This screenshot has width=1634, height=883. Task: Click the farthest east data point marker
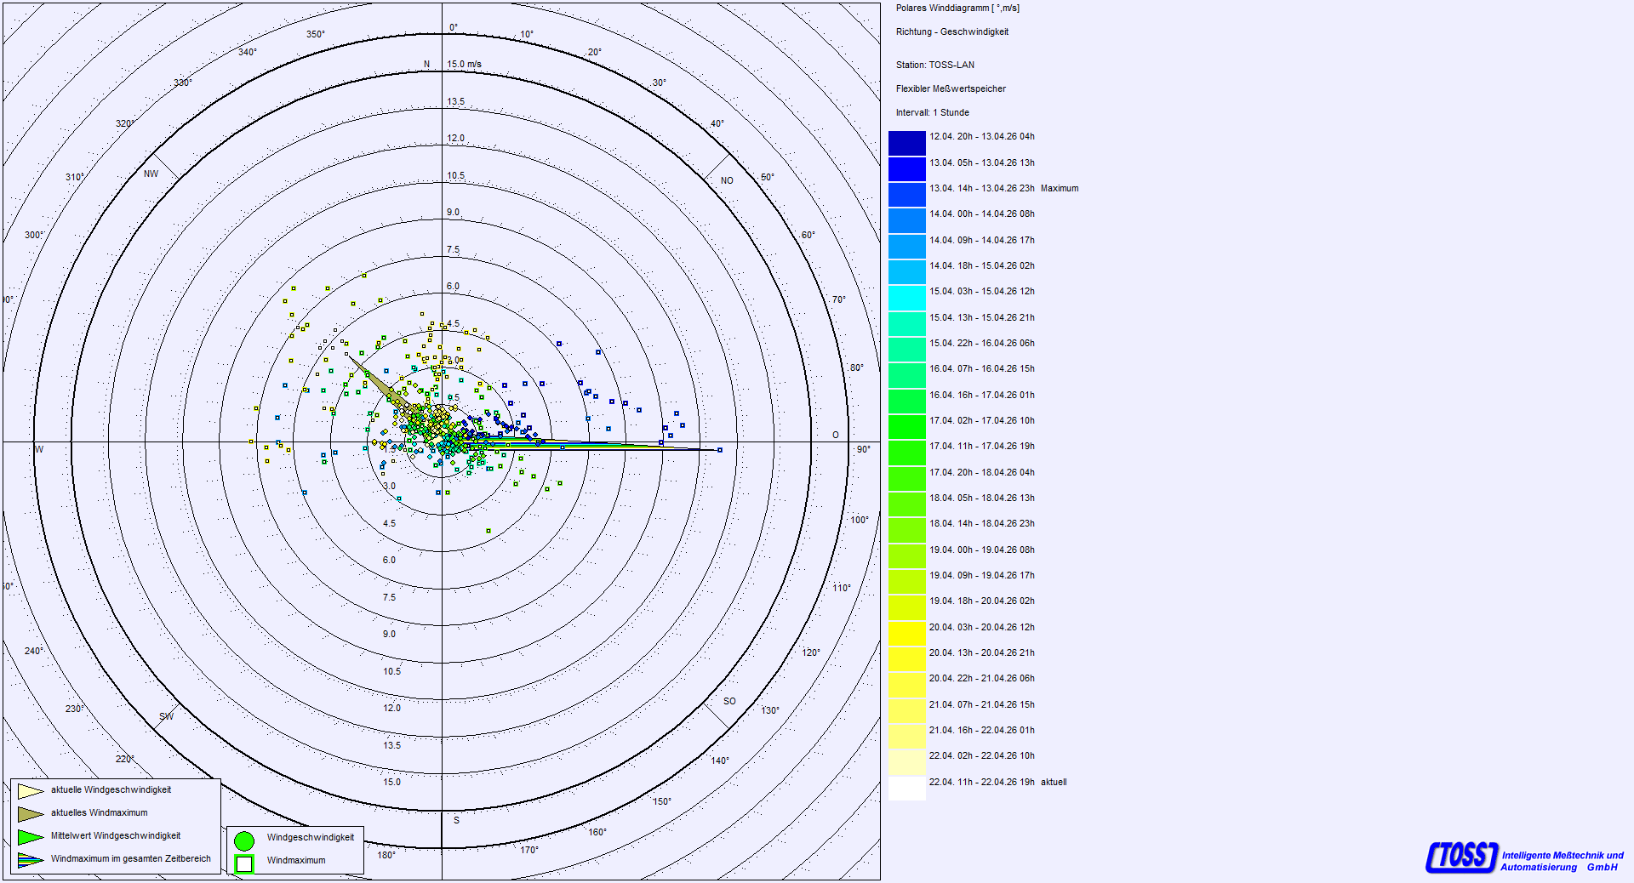[x=720, y=450]
